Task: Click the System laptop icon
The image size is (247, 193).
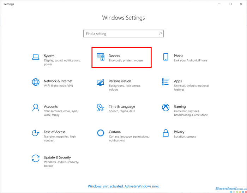Action: (36, 57)
